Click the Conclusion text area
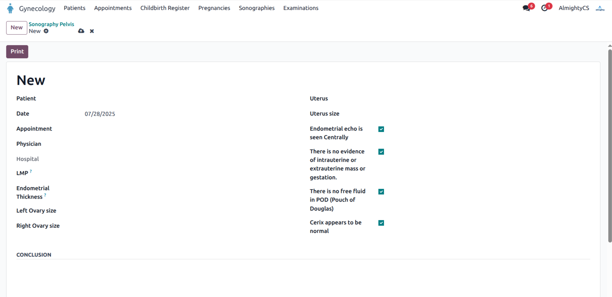Screen dimensions: 612x297 303,278
